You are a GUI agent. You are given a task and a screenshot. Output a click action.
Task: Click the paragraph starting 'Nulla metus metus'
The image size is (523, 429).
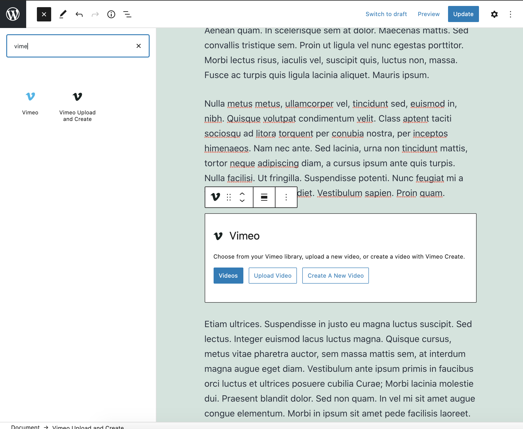pos(336,148)
